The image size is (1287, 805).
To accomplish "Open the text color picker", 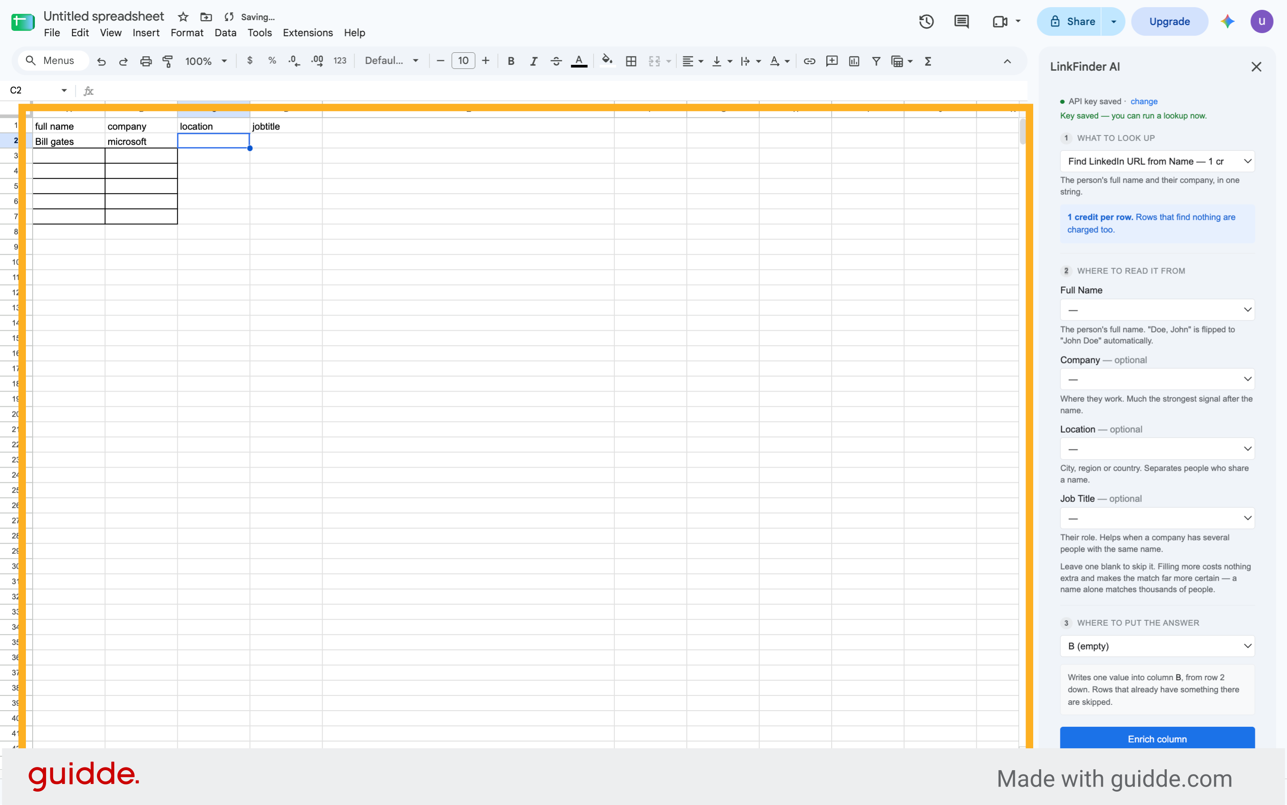I will point(579,61).
